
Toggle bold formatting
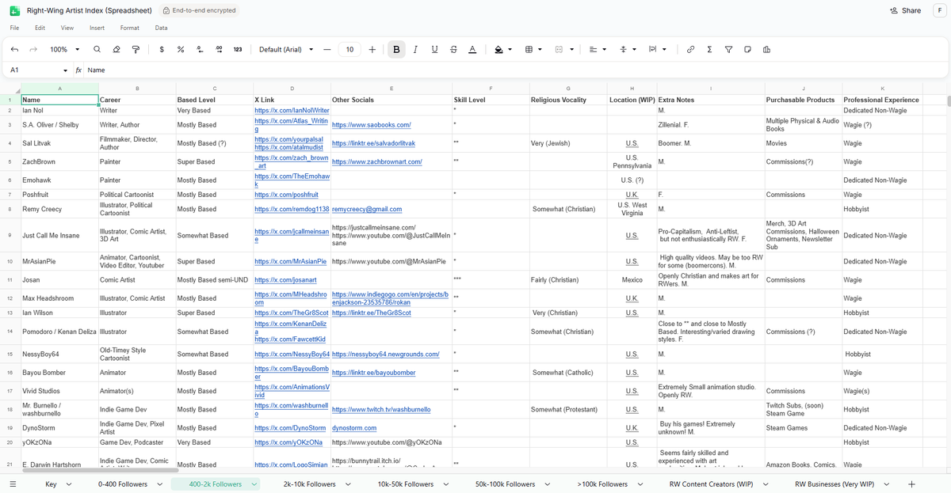[x=396, y=49]
